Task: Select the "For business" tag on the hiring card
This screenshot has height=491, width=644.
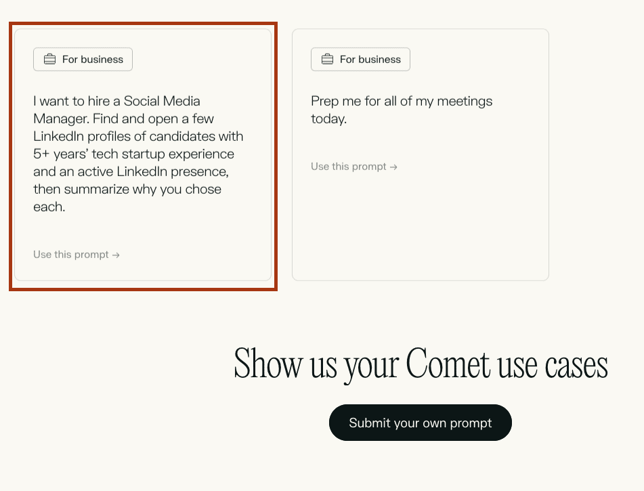Action: pos(83,60)
